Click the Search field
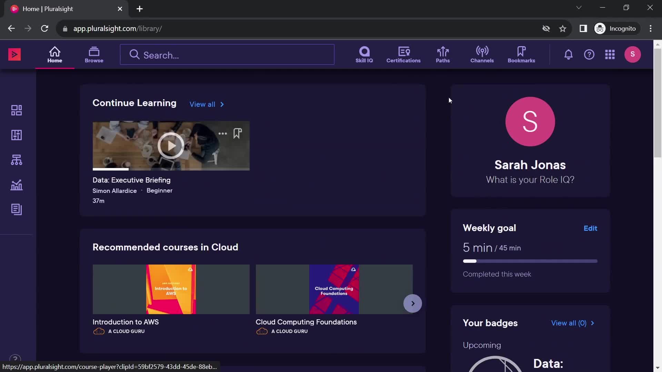 pos(227,55)
